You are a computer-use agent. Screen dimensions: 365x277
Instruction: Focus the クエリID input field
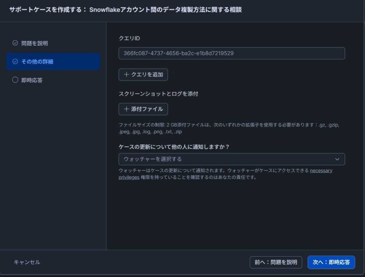coord(232,53)
